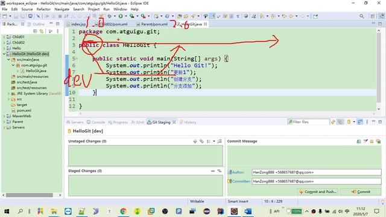The width and height of the screenshot is (386, 217).
Task: Open the Refactor menu
Action: (x=43, y=9)
